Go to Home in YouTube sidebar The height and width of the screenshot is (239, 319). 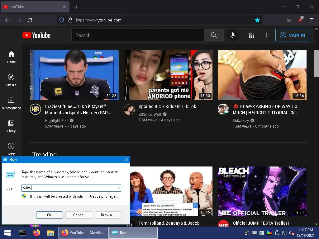[x=11, y=57]
